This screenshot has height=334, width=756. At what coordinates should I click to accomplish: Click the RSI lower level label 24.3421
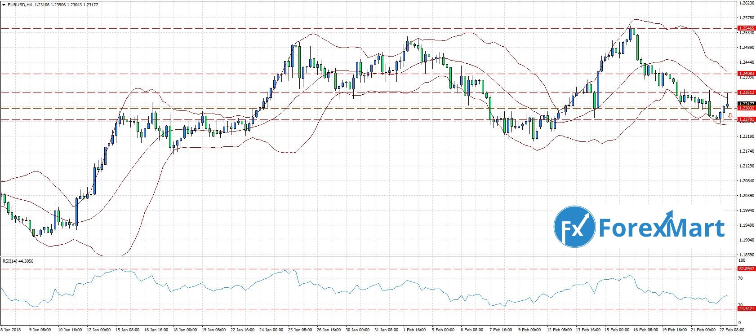(x=746, y=309)
